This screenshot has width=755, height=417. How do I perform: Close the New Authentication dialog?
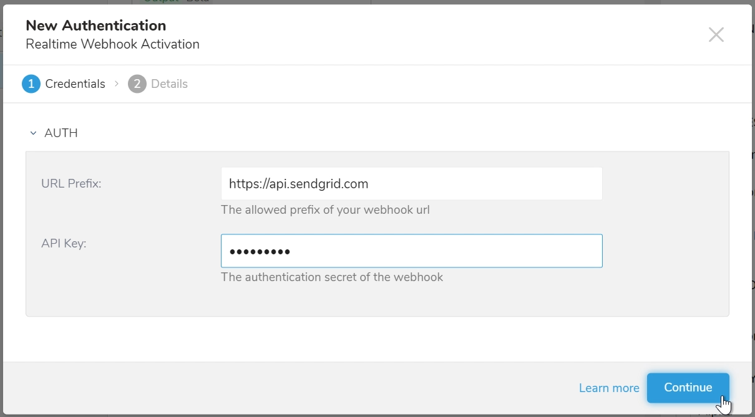(x=716, y=35)
